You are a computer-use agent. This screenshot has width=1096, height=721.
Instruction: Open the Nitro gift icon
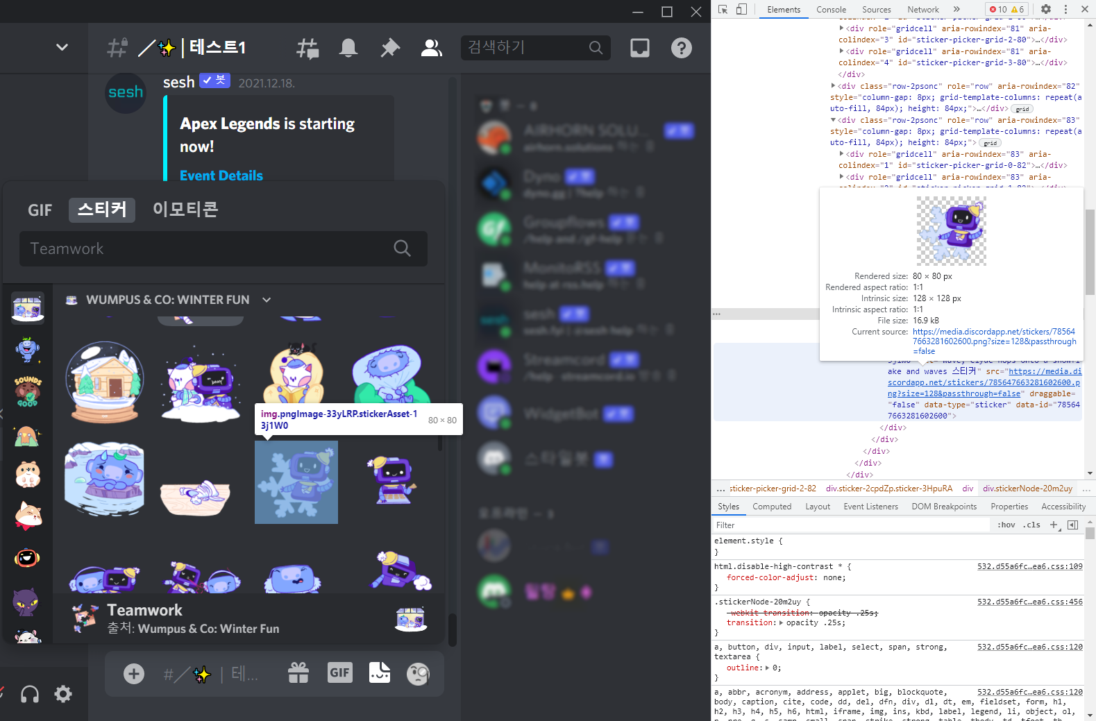point(298,672)
